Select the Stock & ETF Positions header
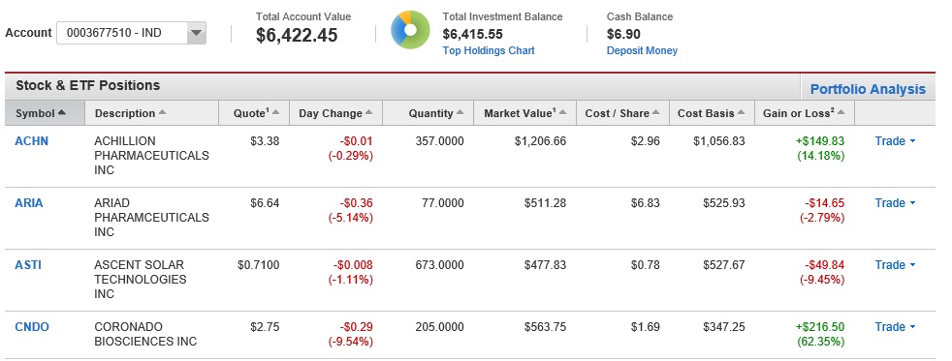 tap(88, 85)
